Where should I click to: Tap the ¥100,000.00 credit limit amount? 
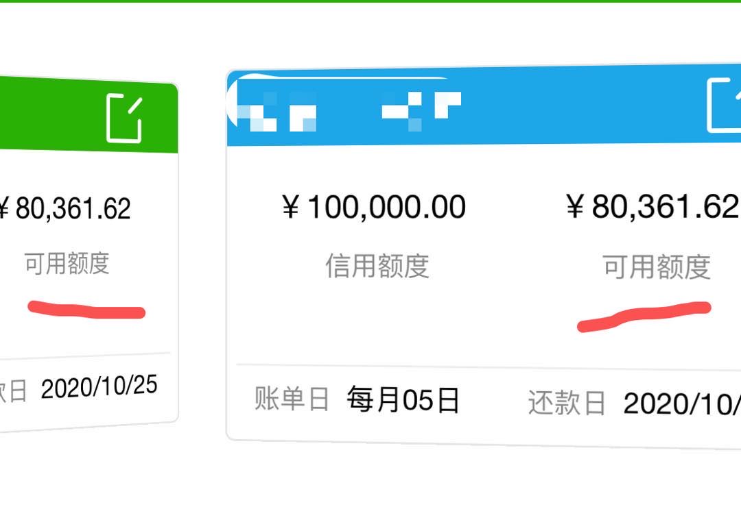pos(374,208)
